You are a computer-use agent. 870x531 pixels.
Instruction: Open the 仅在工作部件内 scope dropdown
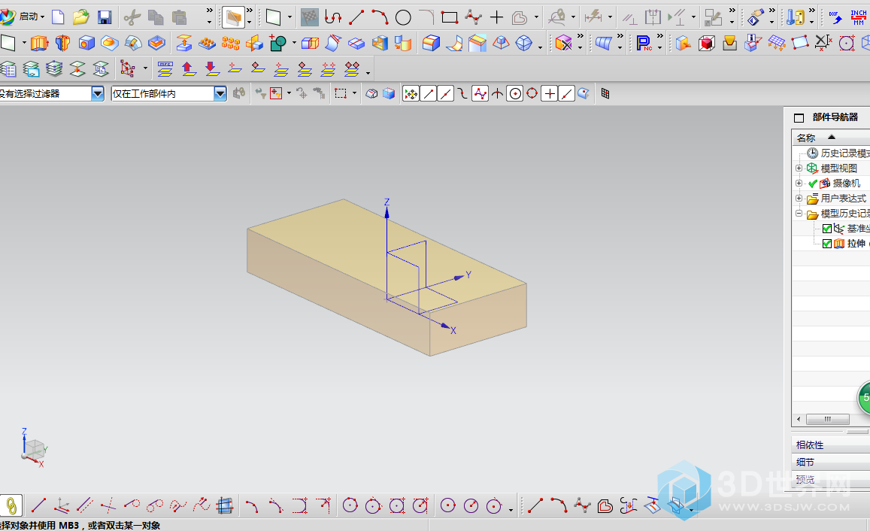point(220,93)
